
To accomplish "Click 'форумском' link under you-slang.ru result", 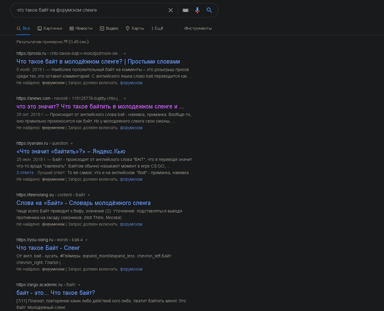I will tap(131, 269).
